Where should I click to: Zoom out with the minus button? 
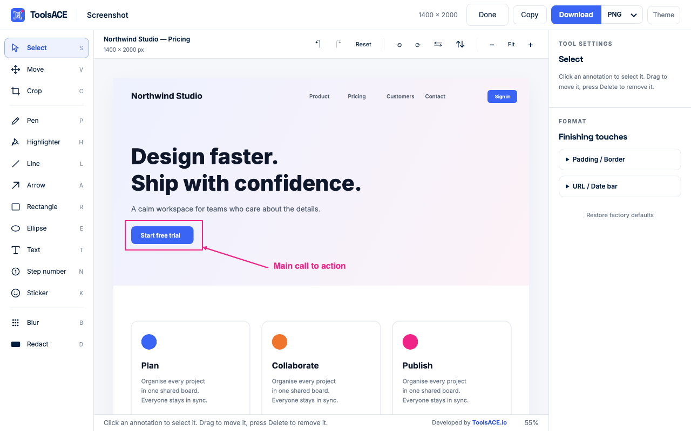[492, 45]
